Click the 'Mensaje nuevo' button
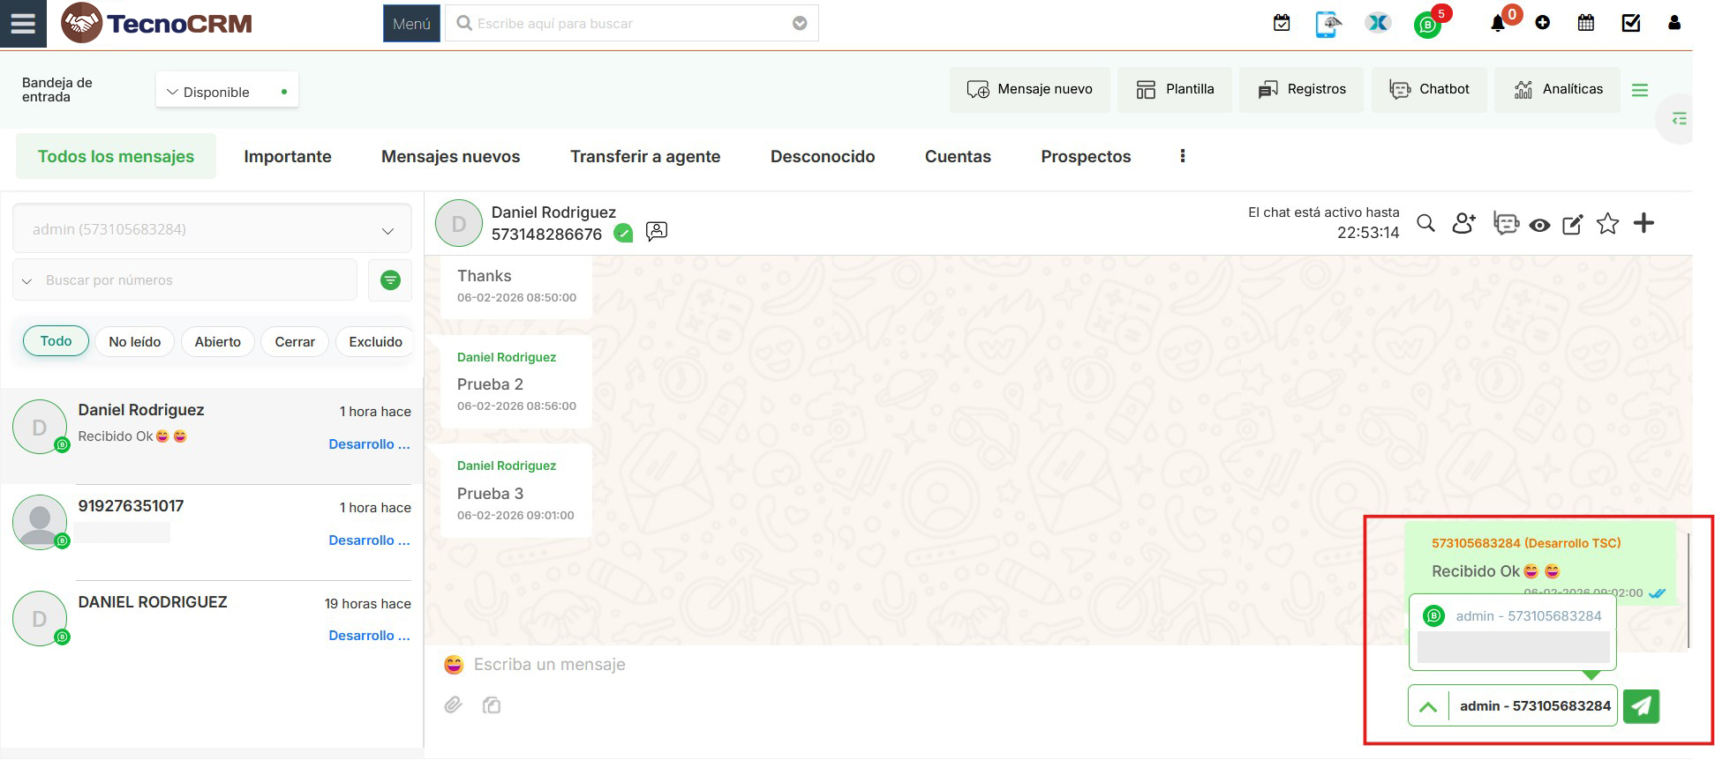 [1029, 89]
